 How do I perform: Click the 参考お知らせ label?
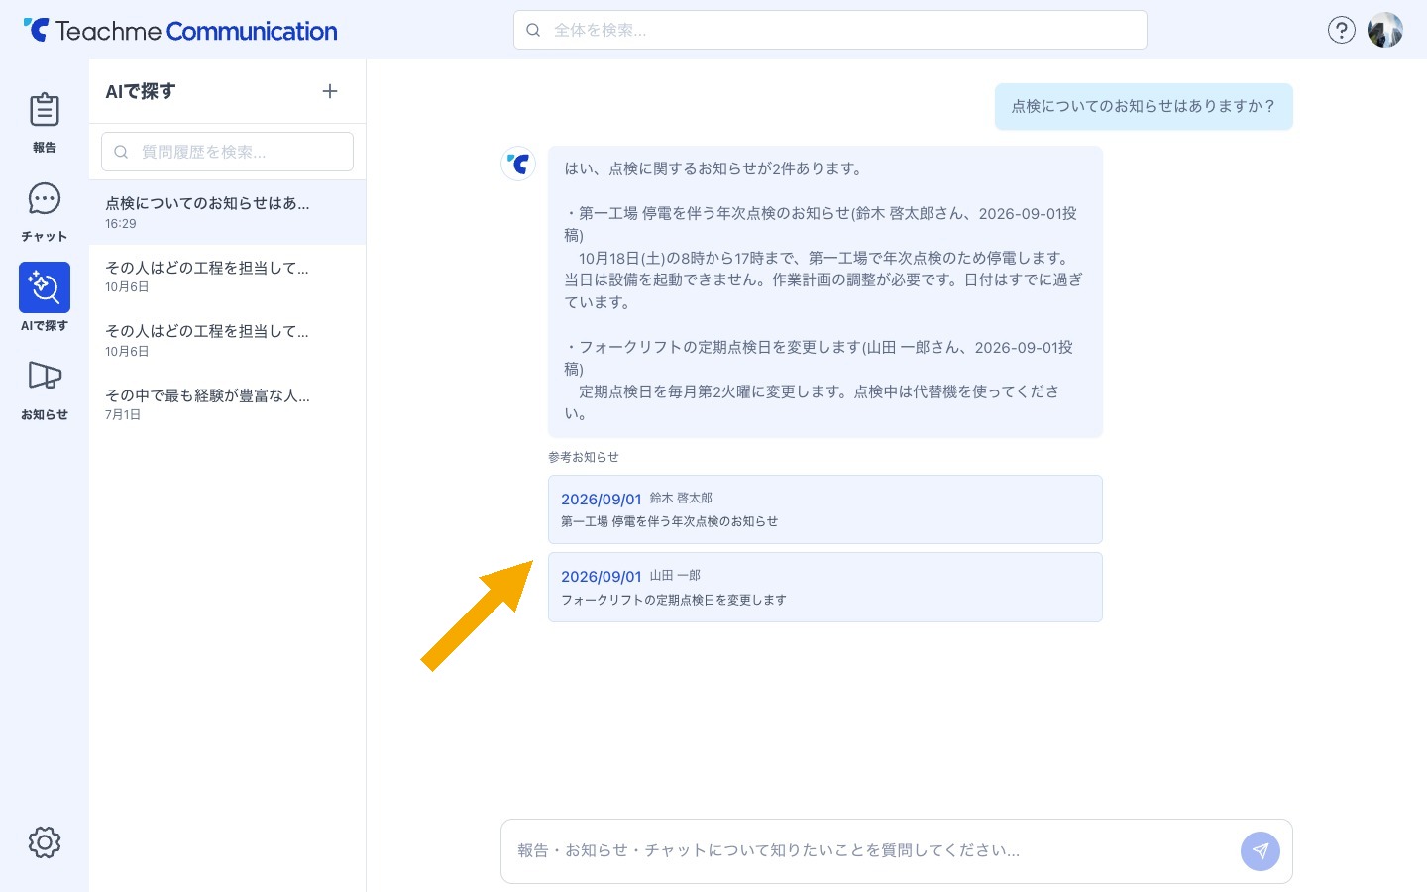point(584,457)
